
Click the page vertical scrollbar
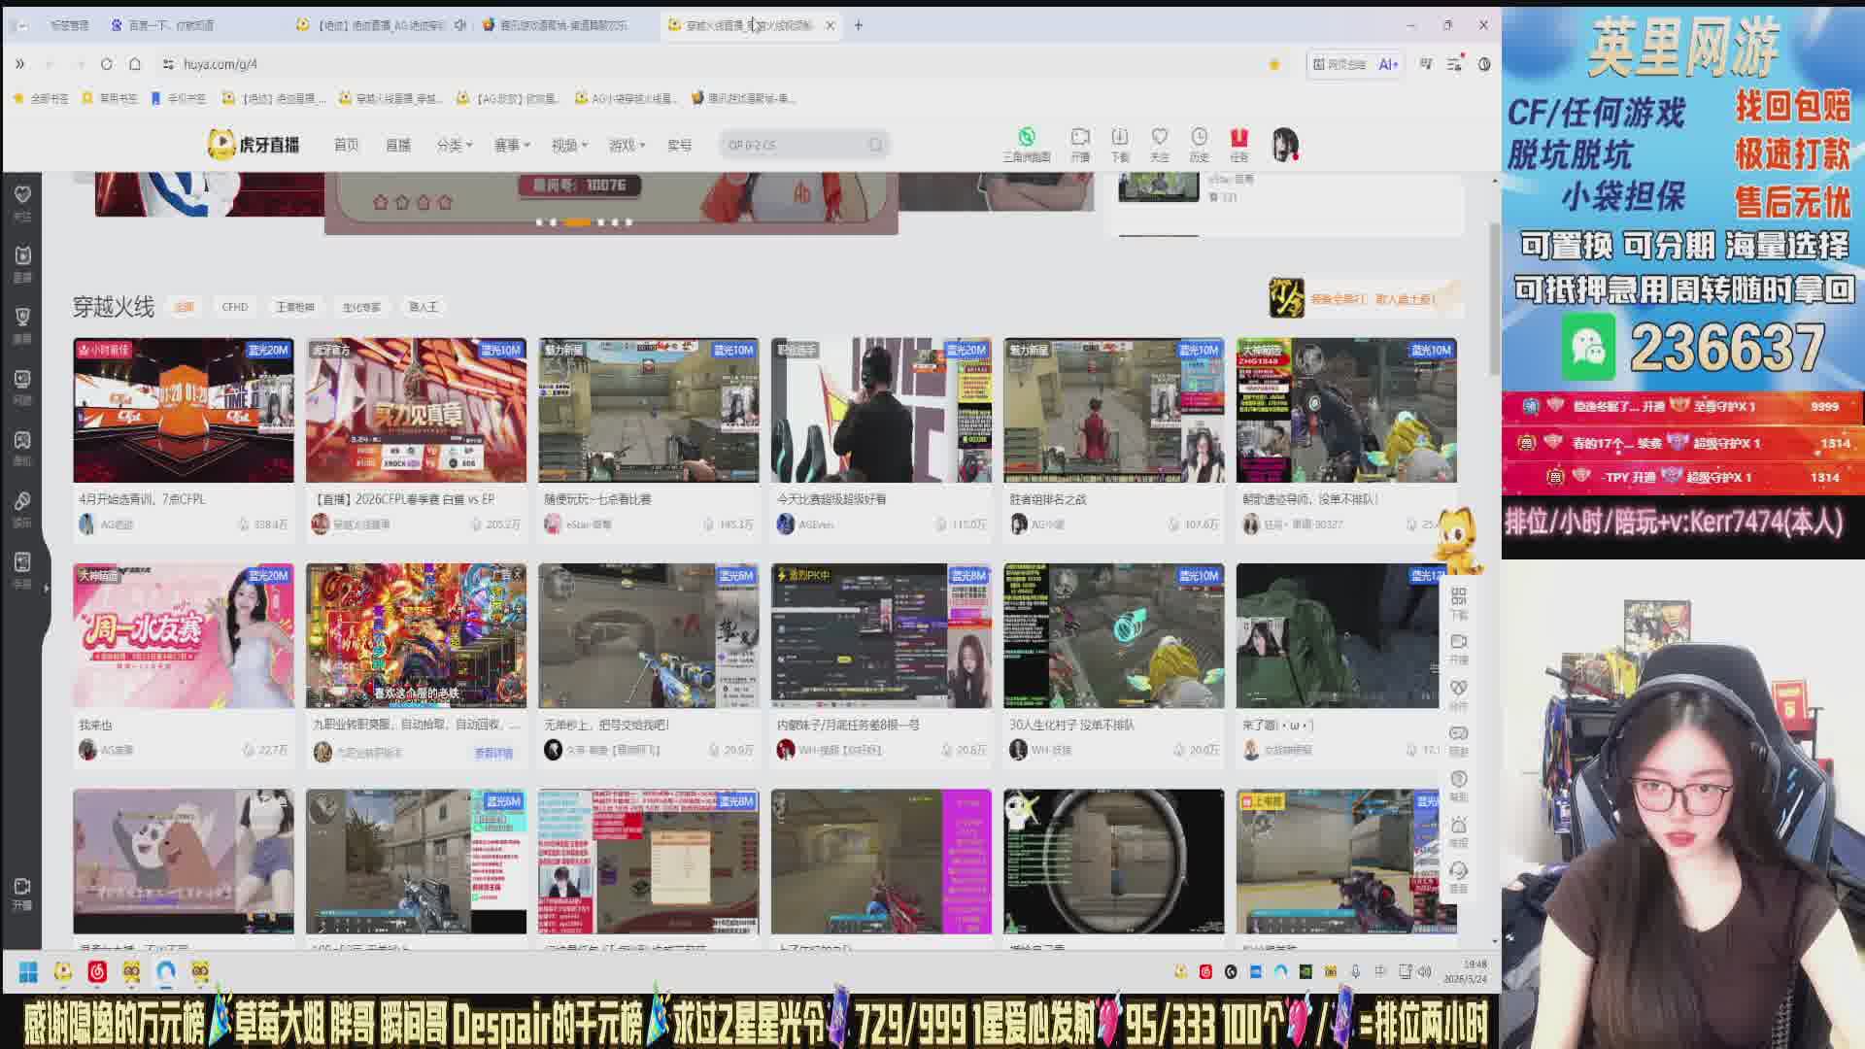[x=1494, y=296]
